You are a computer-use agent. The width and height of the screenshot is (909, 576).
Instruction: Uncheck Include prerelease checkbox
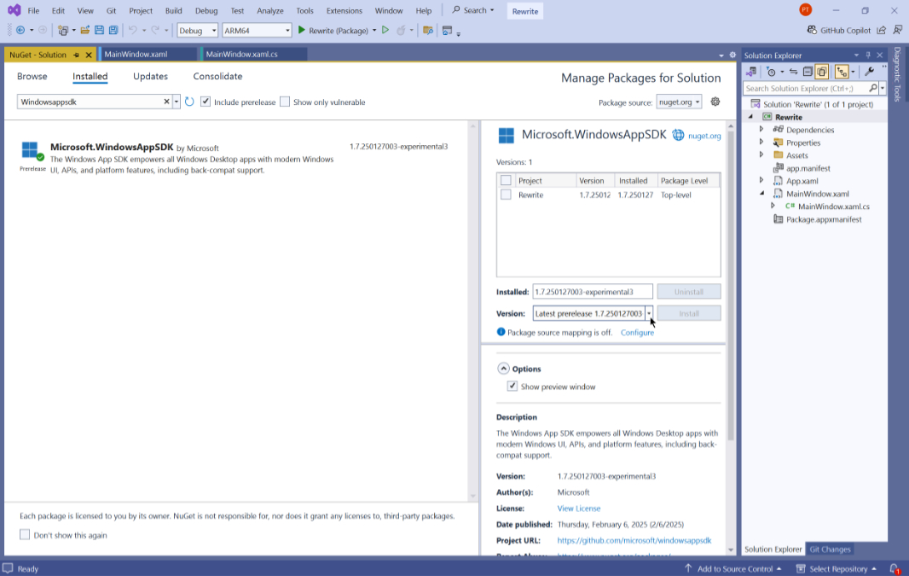point(206,102)
